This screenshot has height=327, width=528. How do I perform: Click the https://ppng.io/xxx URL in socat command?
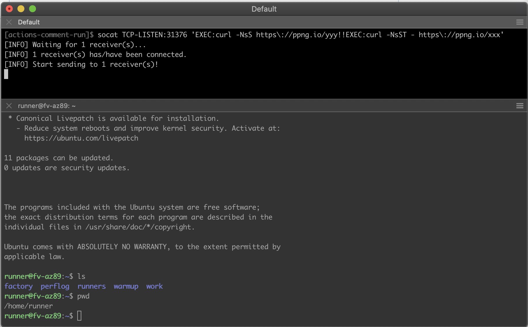pos(459,35)
